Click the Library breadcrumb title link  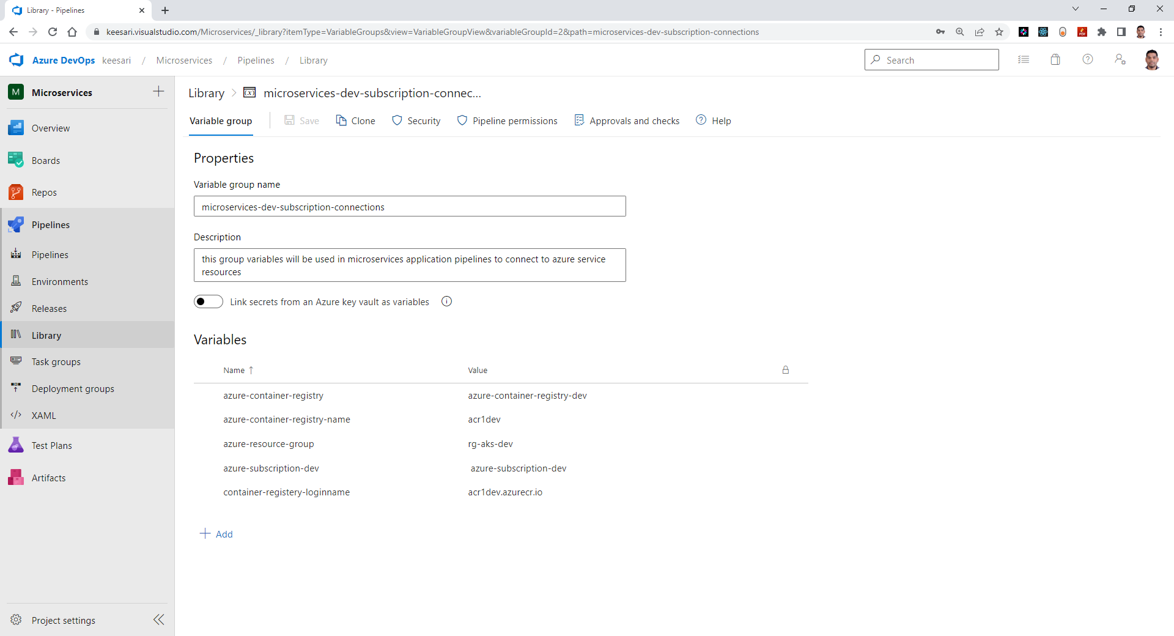coord(207,93)
